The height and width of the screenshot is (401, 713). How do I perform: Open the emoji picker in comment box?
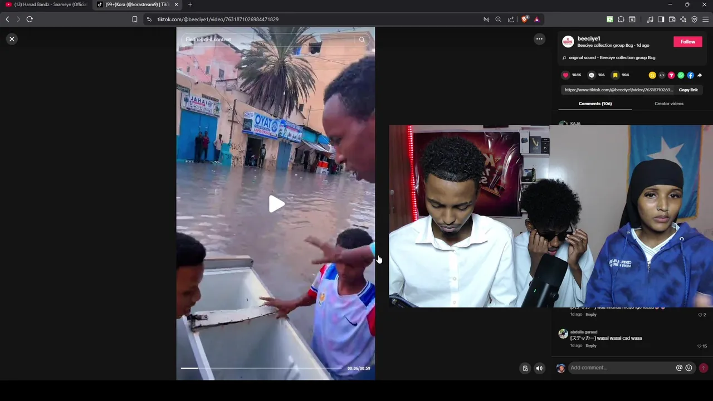(688, 368)
